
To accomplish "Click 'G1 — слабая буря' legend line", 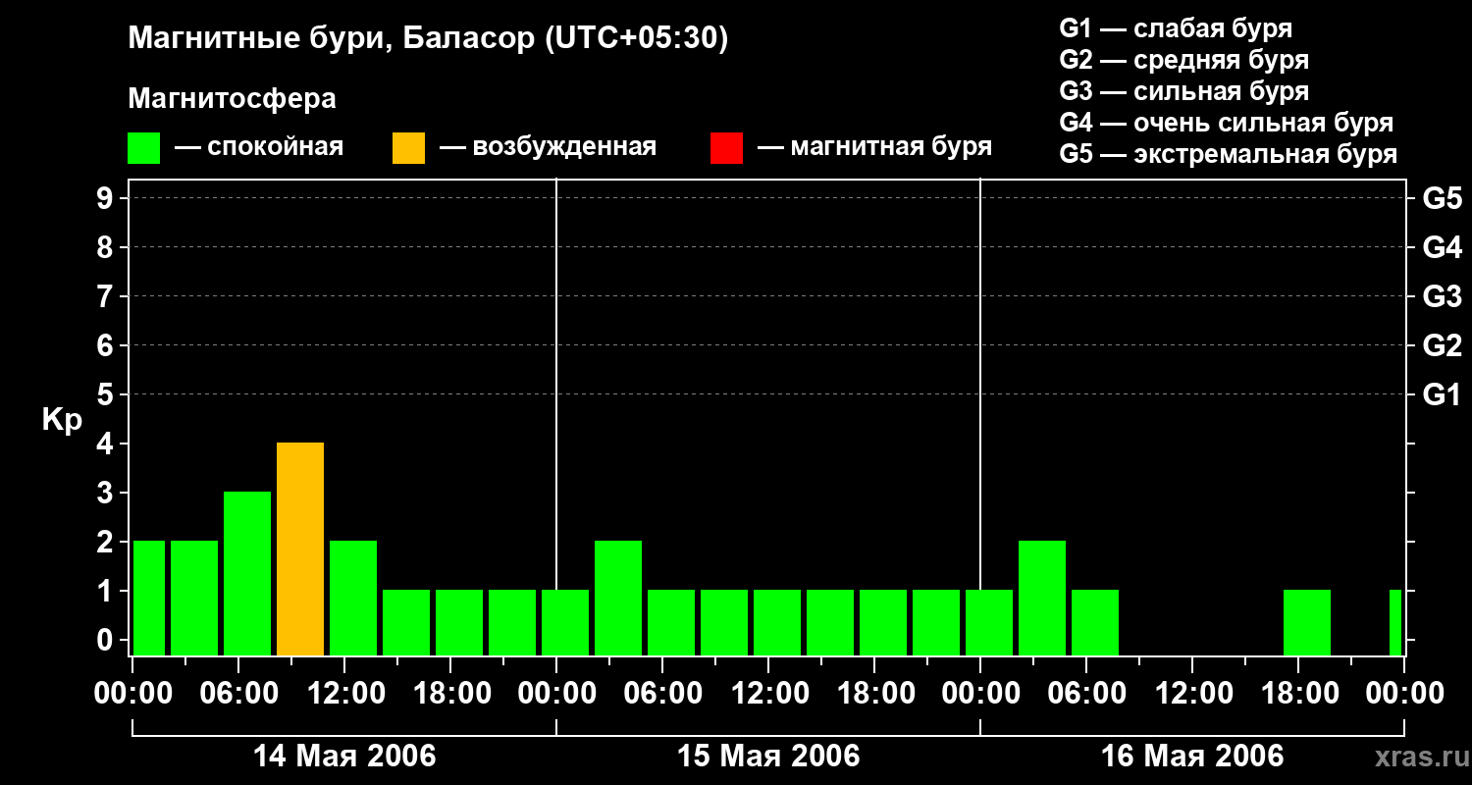I will [1176, 28].
